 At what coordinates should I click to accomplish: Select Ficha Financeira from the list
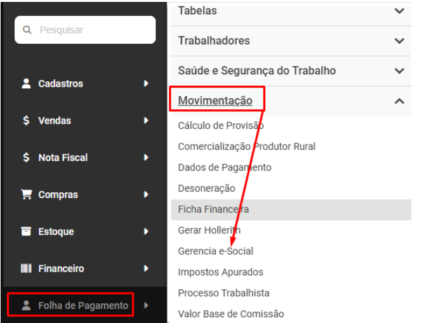pyautogui.click(x=213, y=209)
